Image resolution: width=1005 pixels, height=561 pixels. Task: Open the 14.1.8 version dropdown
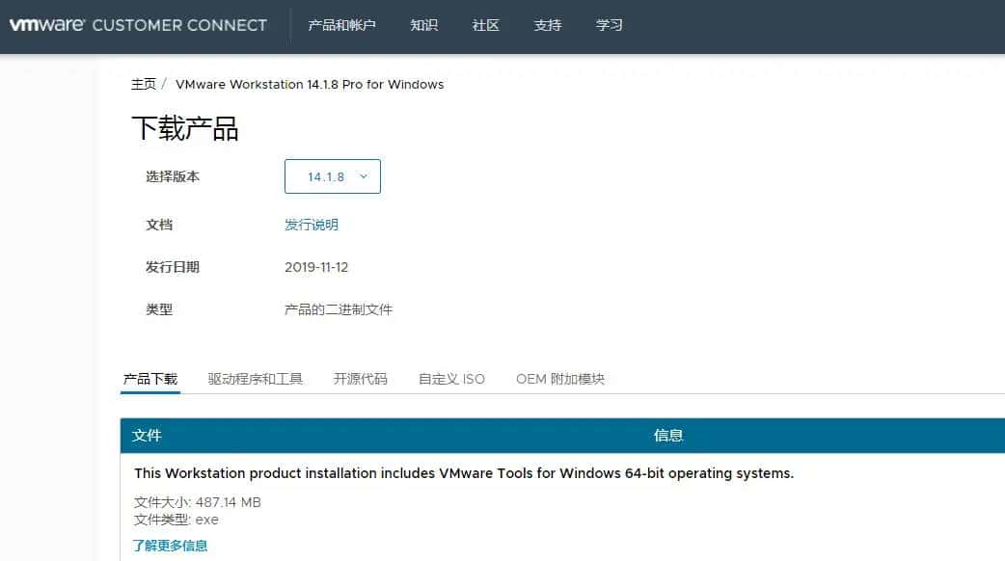[332, 175]
